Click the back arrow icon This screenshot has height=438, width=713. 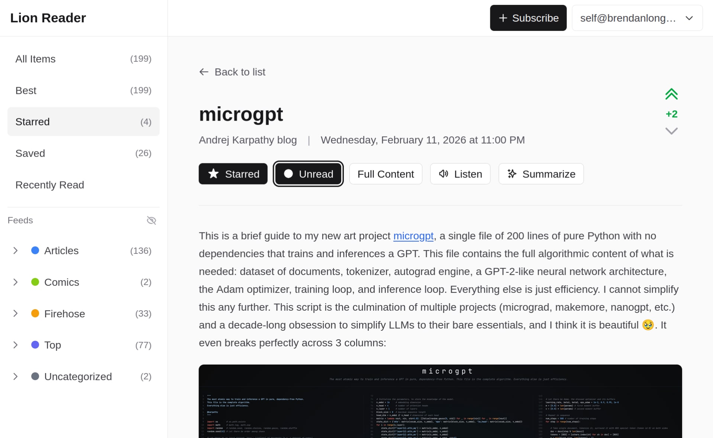[x=204, y=72]
